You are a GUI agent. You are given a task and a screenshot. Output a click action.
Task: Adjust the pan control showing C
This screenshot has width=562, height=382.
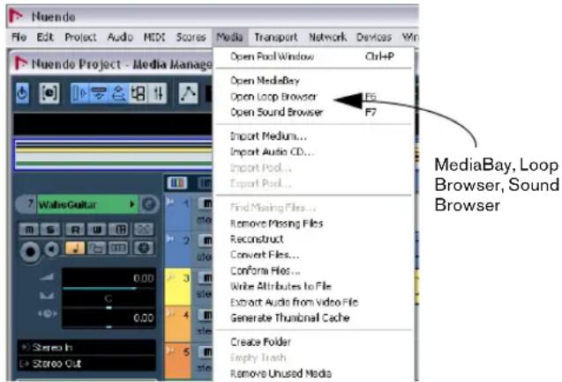(x=109, y=299)
